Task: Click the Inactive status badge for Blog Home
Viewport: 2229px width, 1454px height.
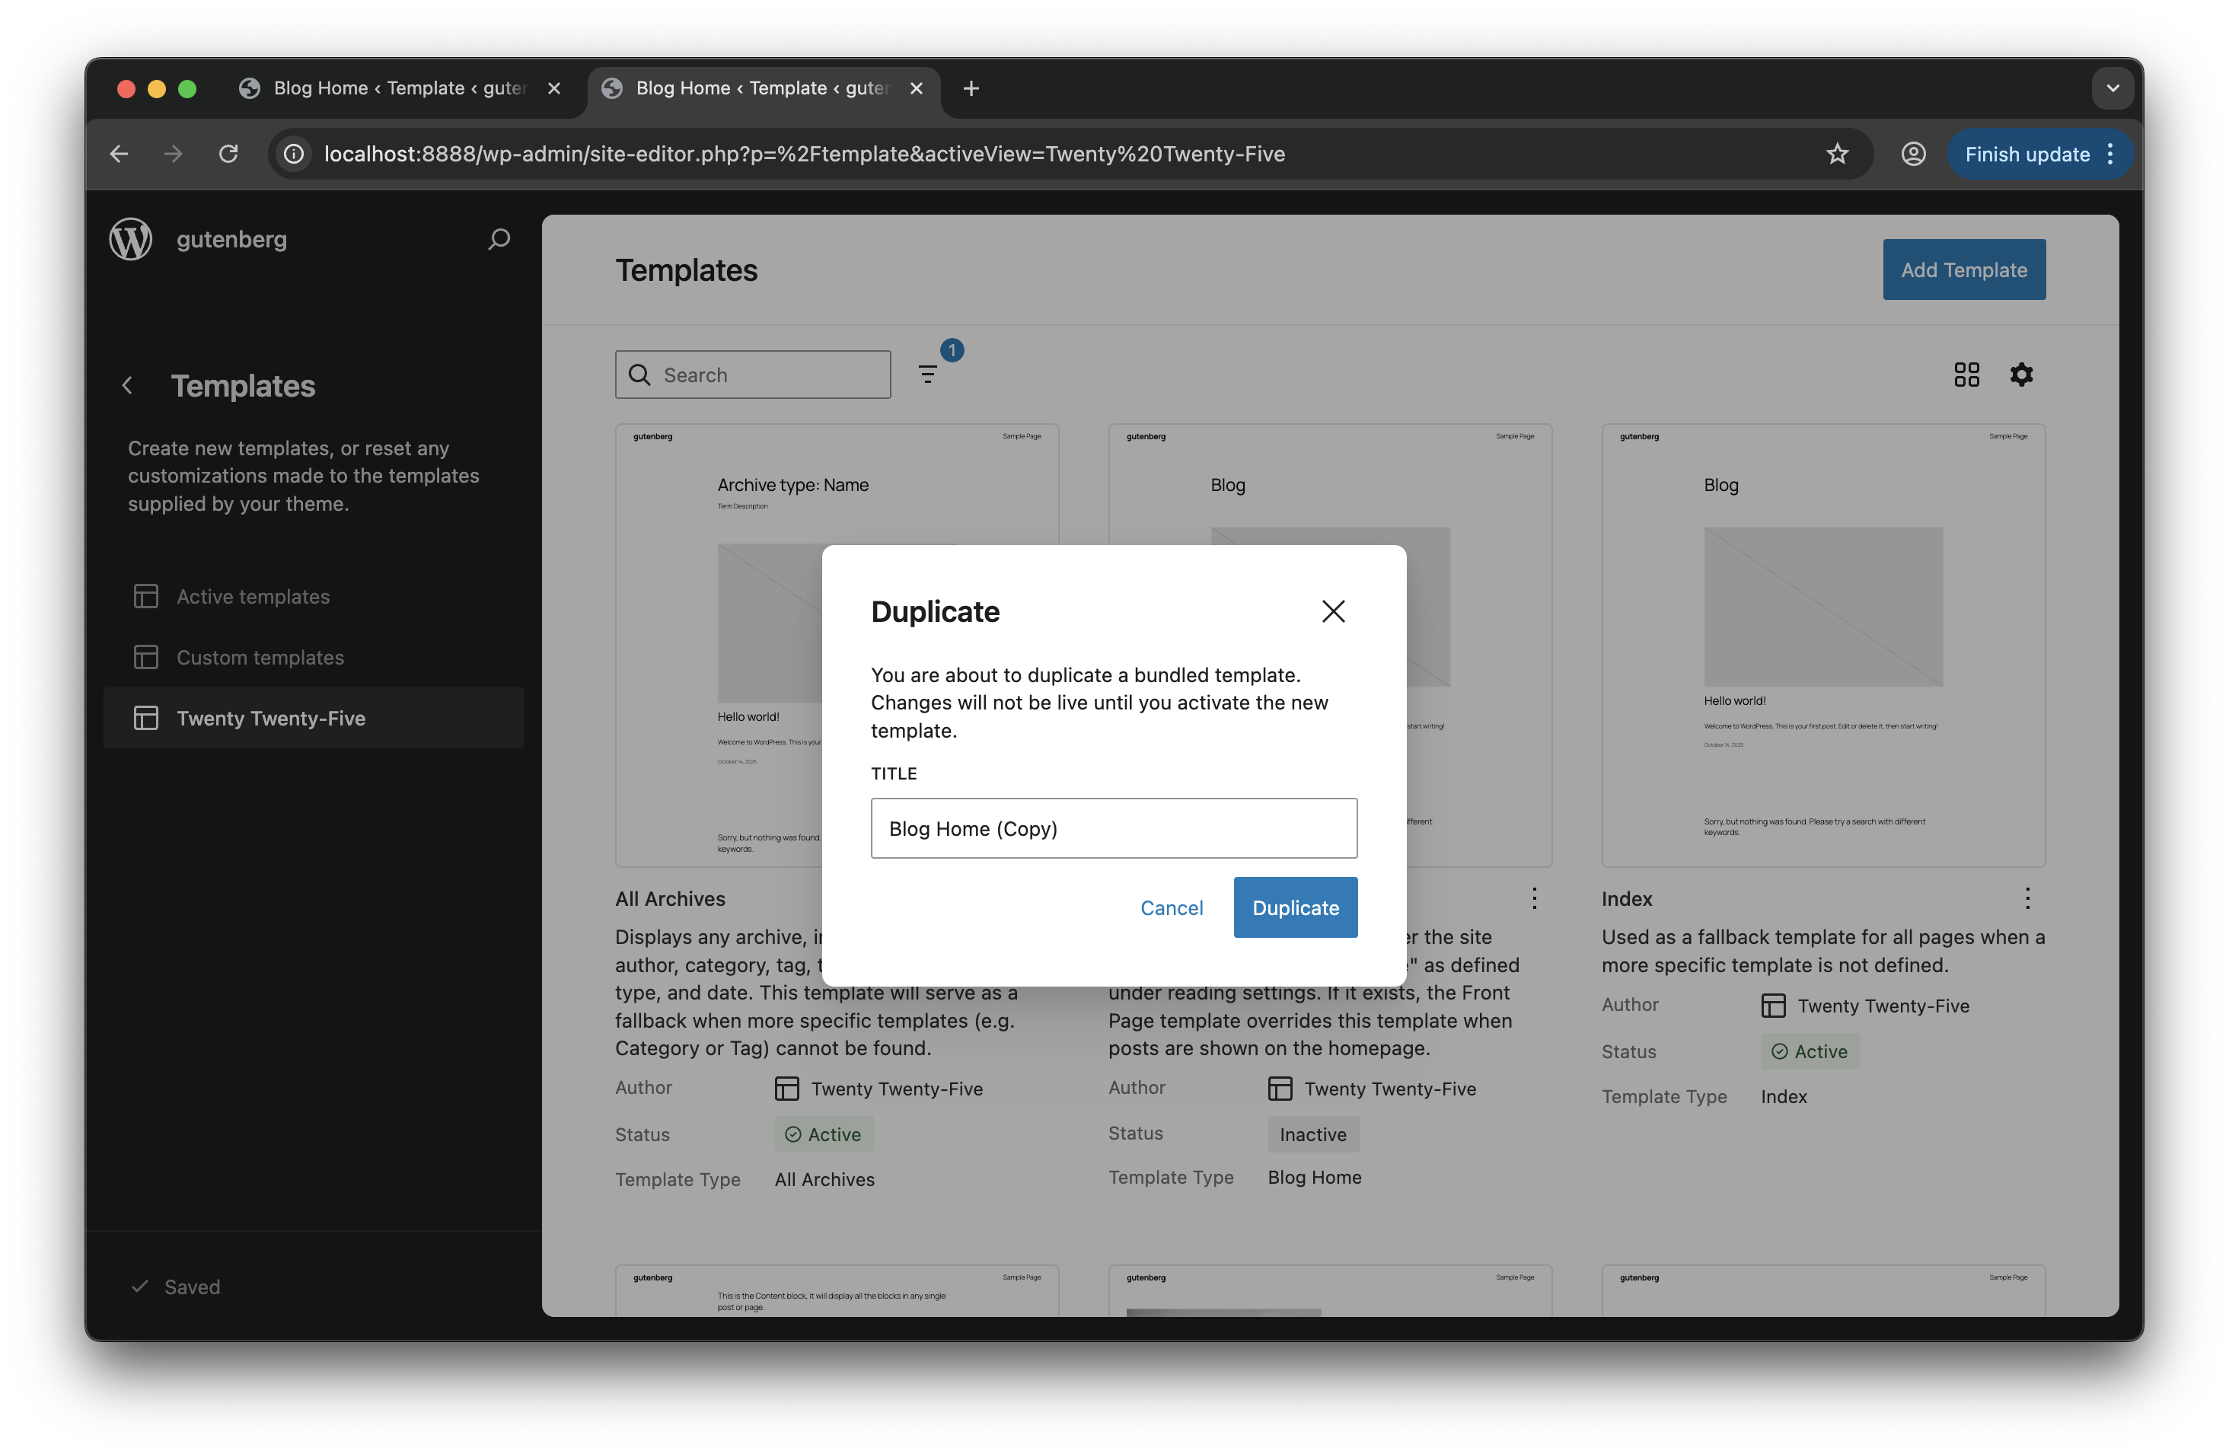Action: pos(1312,1134)
